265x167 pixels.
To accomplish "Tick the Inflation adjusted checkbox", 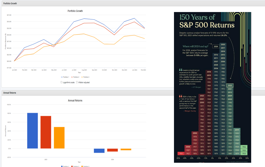I will 77,82.
